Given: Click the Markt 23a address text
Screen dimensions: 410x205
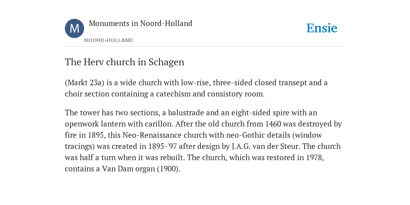Looking at the screenshot, I should [x=84, y=82].
